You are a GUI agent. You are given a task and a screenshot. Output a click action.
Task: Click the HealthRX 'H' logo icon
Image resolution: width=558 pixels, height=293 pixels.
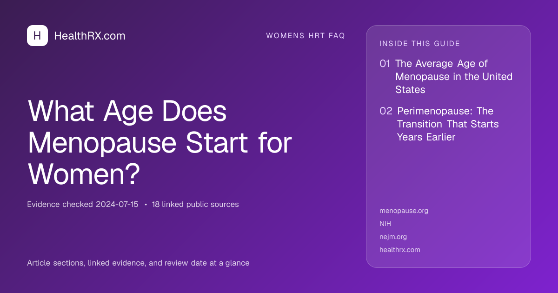tap(37, 36)
